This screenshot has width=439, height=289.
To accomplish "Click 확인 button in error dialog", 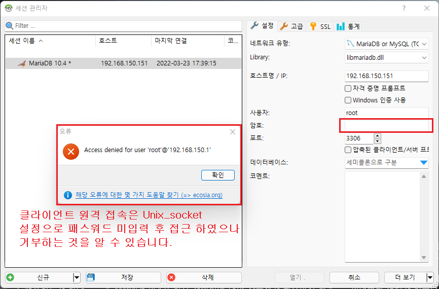I will click(218, 175).
